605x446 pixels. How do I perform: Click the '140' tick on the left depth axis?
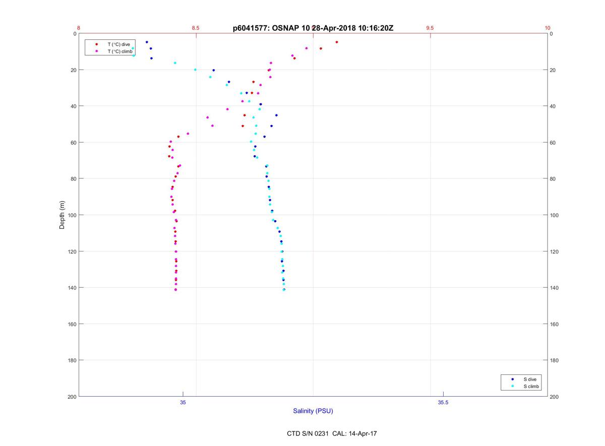[x=72, y=288]
